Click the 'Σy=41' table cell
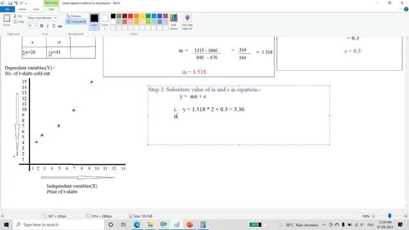This screenshot has width=409, height=230. pyautogui.click(x=58, y=52)
